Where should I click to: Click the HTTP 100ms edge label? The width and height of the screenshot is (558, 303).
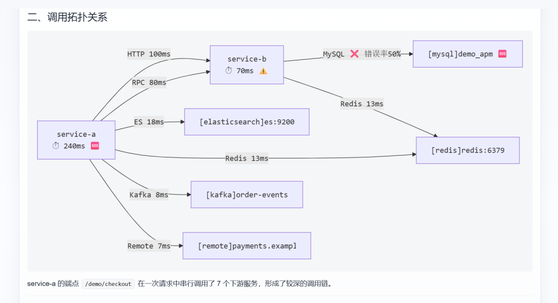coord(149,54)
